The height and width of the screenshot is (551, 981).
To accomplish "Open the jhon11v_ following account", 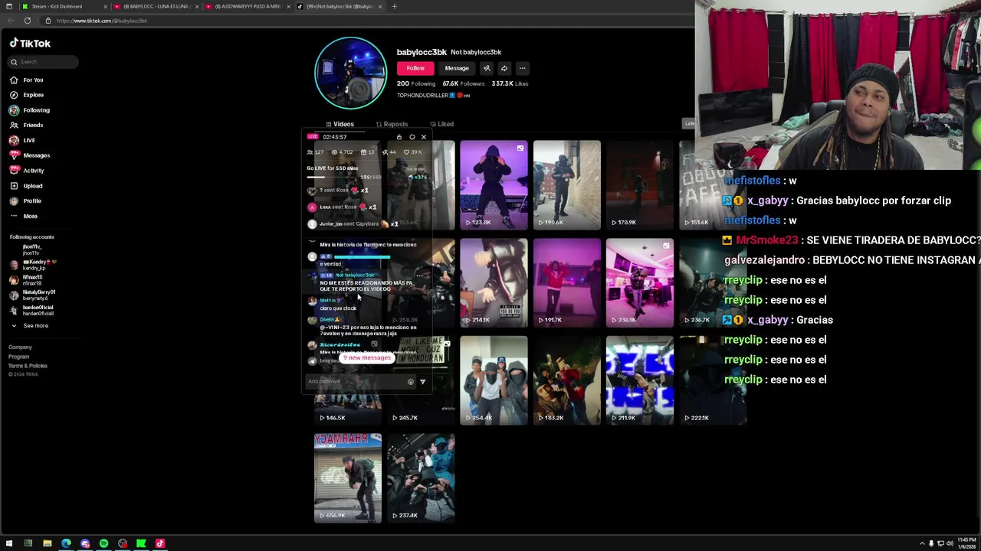I will pyautogui.click(x=31, y=249).
